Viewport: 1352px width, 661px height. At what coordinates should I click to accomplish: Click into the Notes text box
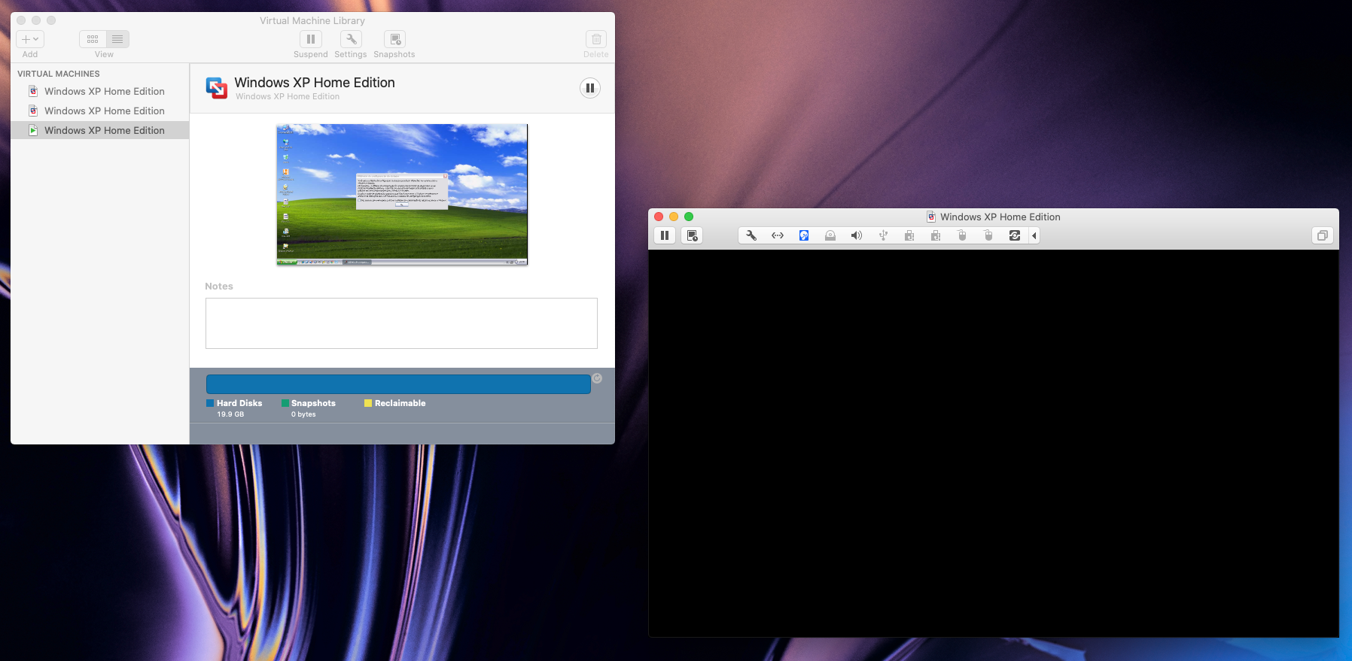click(401, 323)
